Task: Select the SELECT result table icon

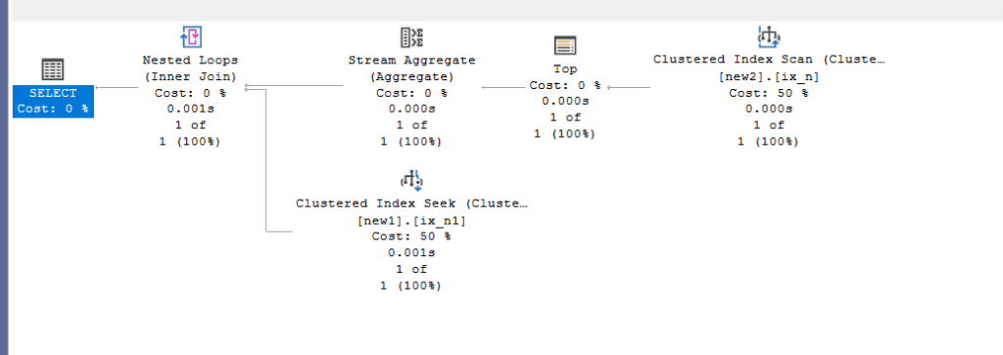Action: click(53, 69)
